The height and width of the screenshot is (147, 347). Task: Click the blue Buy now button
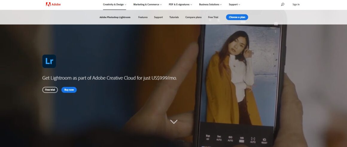tap(69, 90)
